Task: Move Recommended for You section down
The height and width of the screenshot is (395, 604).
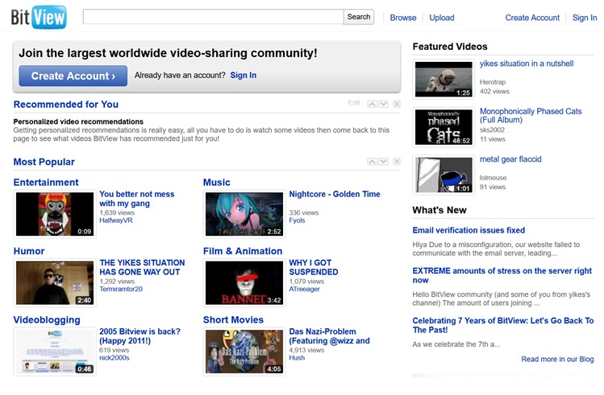Action: [x=384, y=104]
